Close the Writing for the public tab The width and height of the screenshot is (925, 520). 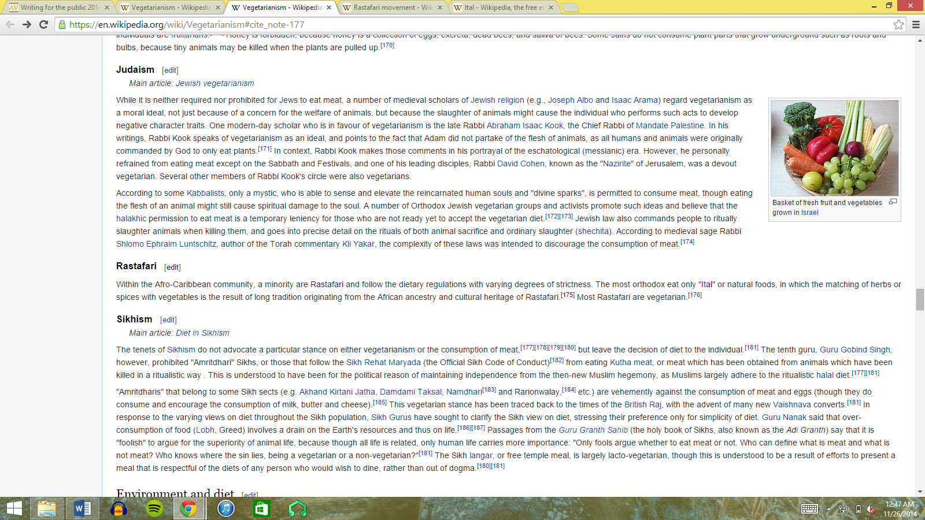(x=107, y=8)
